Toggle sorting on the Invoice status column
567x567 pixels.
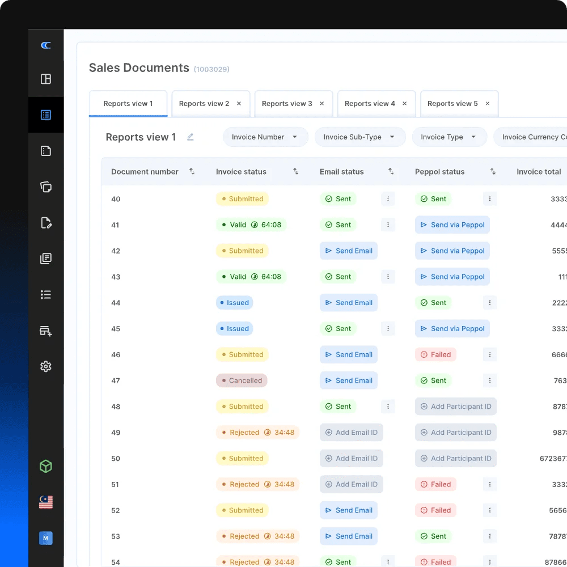point(295,171)
